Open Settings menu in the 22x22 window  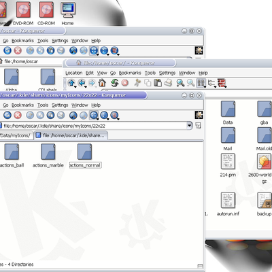pyautogui.click(x=60, y=105)
